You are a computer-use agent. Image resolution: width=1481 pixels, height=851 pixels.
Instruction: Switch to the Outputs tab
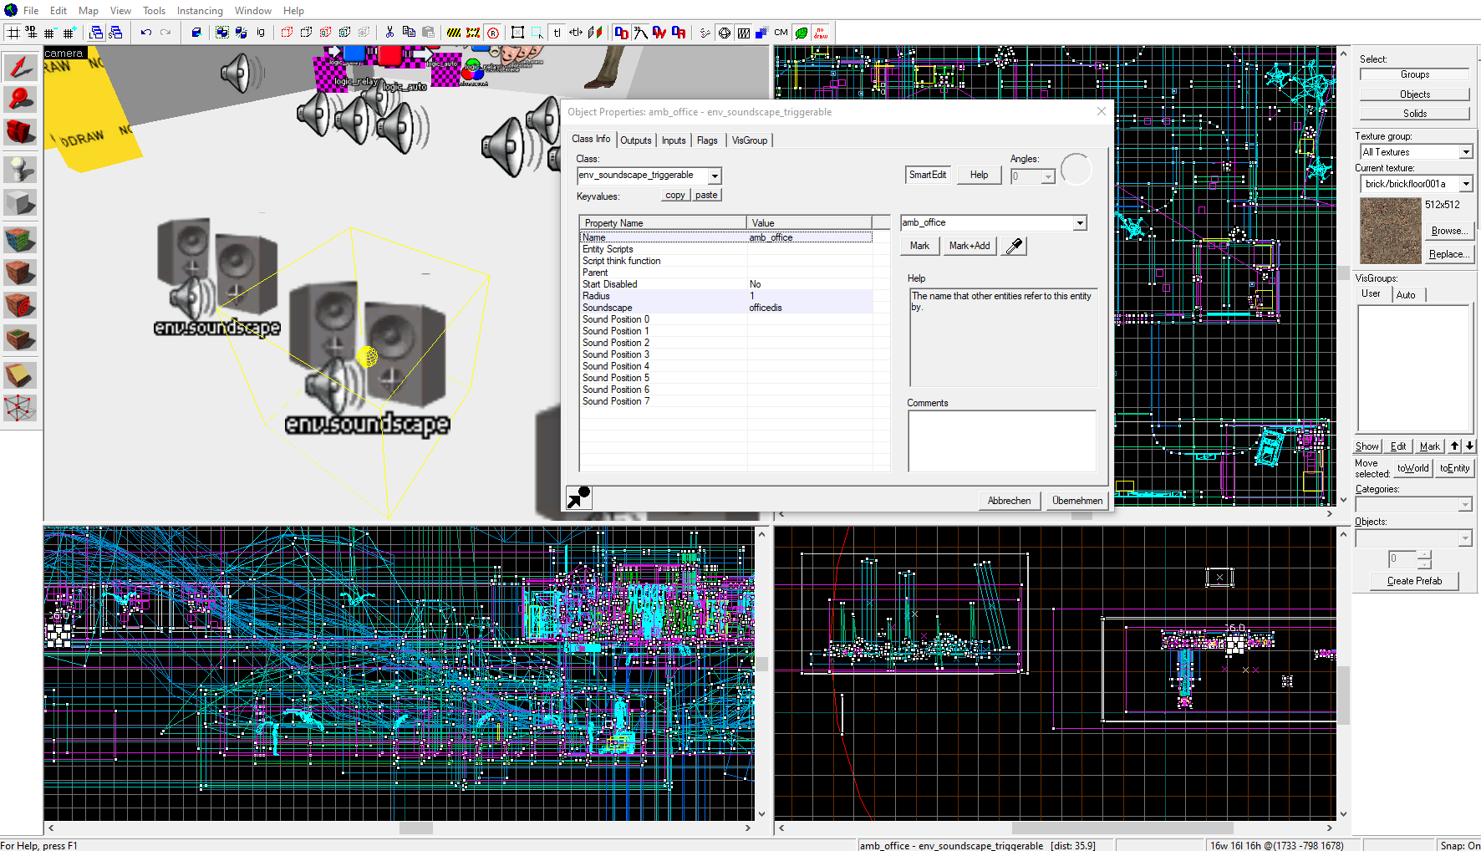(635, 140)
